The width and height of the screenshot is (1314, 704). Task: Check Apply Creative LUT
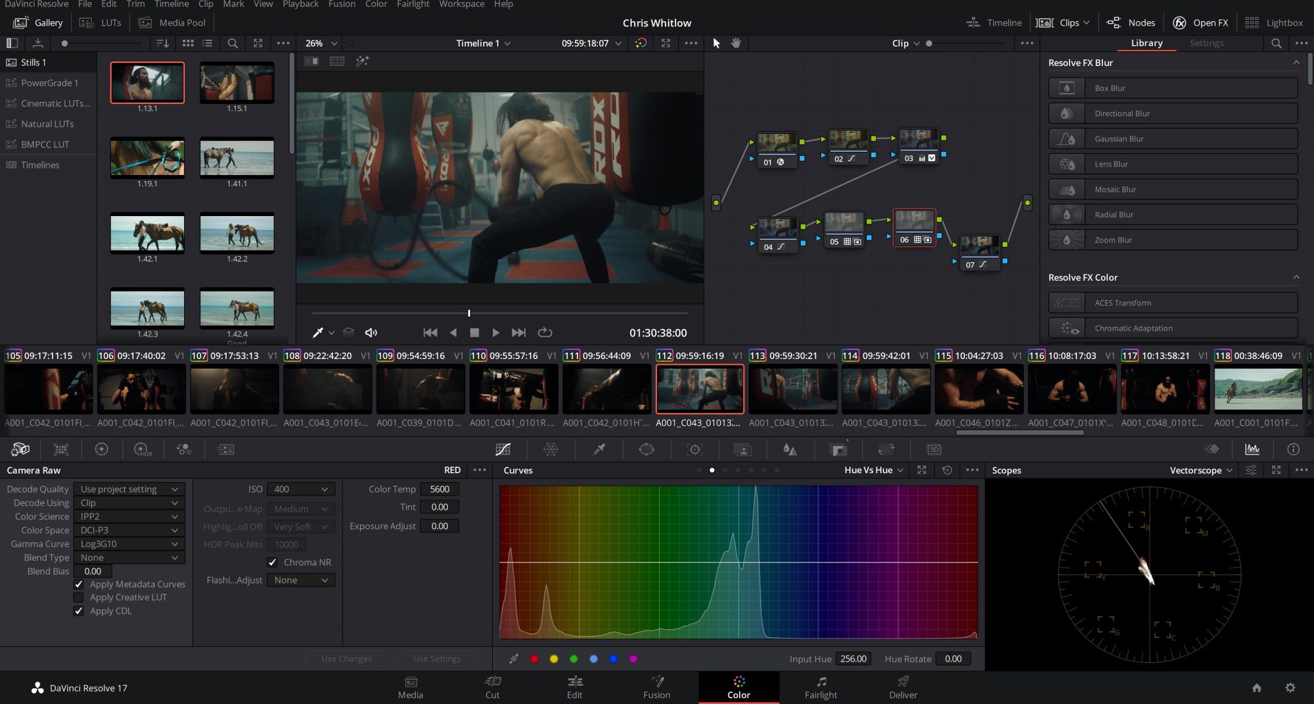click(x=79, y=597)
